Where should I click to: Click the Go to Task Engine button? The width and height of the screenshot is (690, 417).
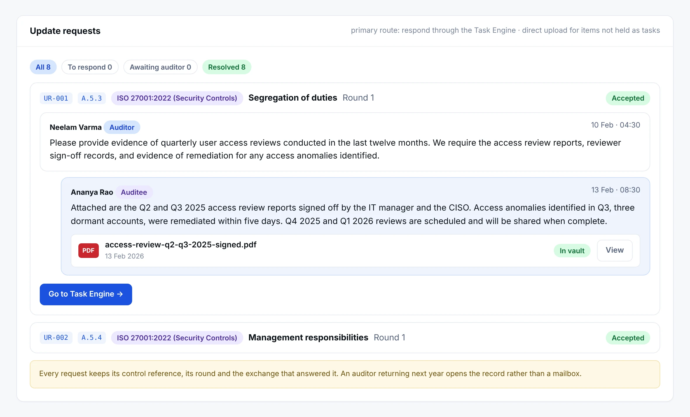pyautogui.click(x=86, y=294)
